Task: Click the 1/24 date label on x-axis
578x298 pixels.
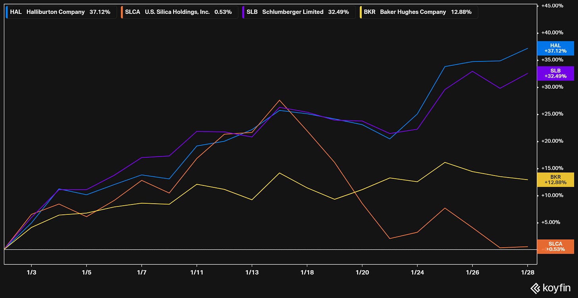Action: tap(417, 272)
